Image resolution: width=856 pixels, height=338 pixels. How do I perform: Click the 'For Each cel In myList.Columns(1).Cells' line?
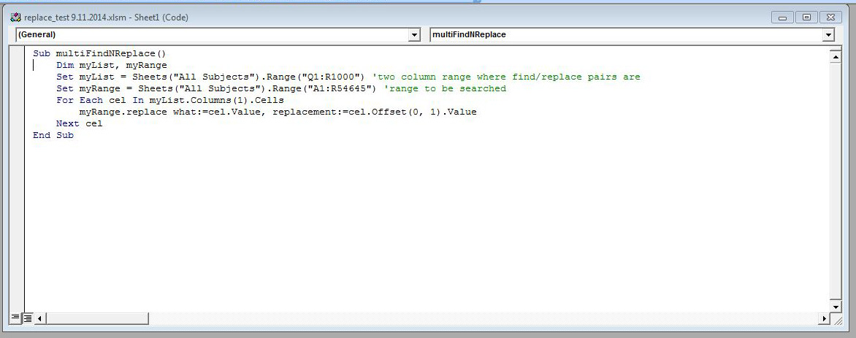coord(169,101)
